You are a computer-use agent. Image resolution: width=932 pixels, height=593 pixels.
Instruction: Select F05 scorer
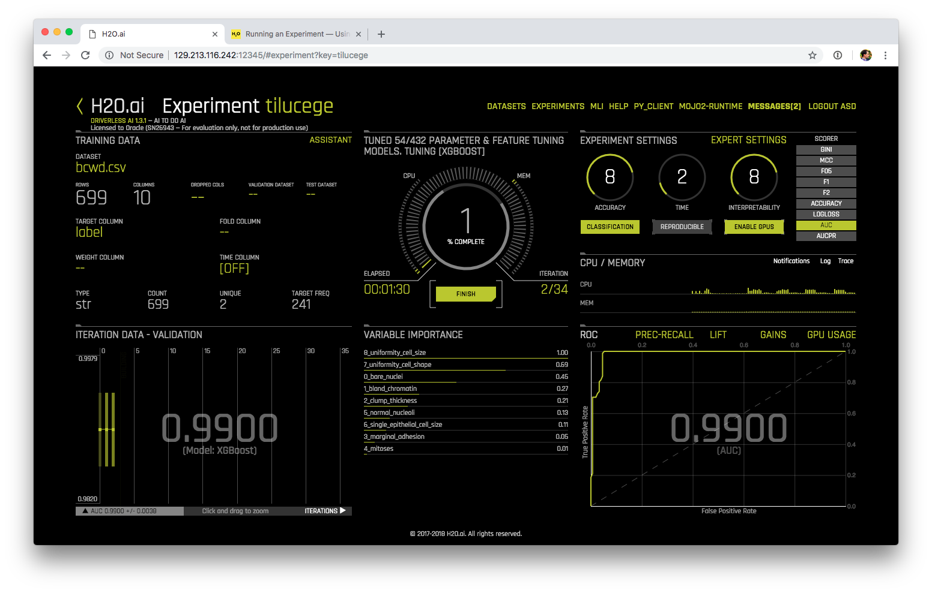click(826, 171)
